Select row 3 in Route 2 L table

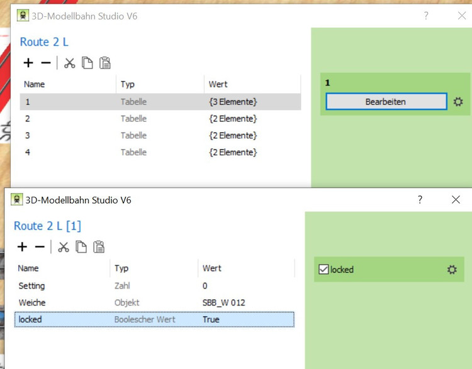pos(160,135)
